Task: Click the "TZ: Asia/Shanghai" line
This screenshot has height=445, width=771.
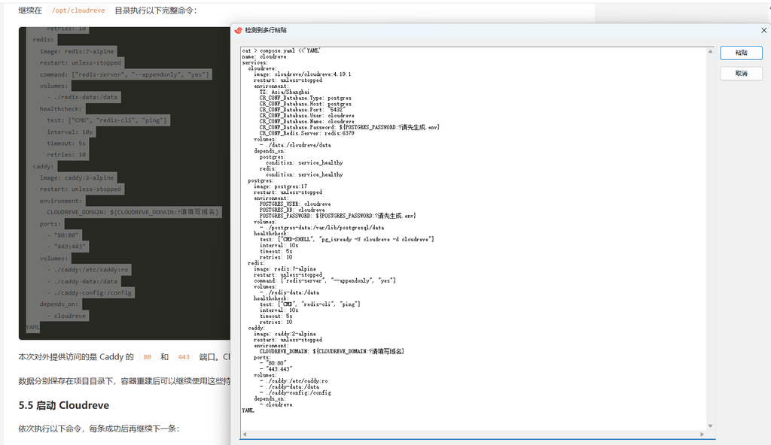Action: pyautogui.click(x=285, y=92)
